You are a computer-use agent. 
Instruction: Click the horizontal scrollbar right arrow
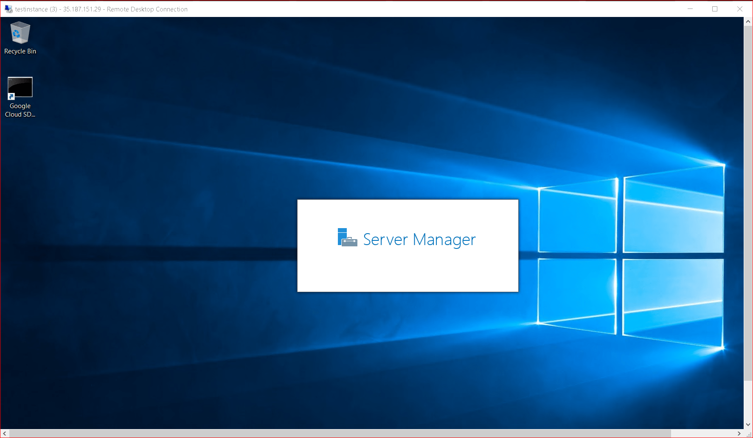(x=739, y=433)
